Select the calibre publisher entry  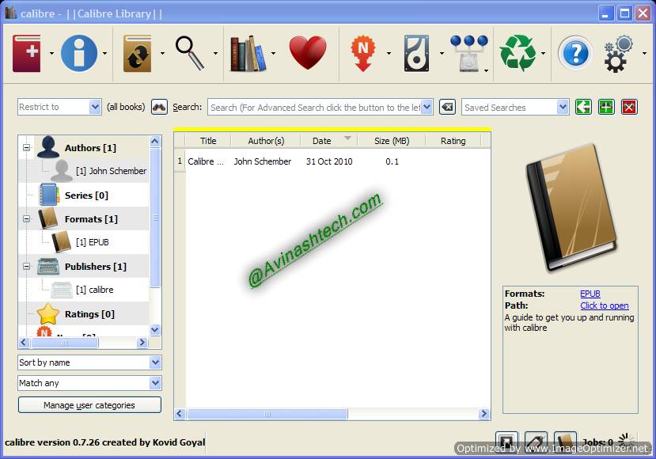(x=94, y=290)
